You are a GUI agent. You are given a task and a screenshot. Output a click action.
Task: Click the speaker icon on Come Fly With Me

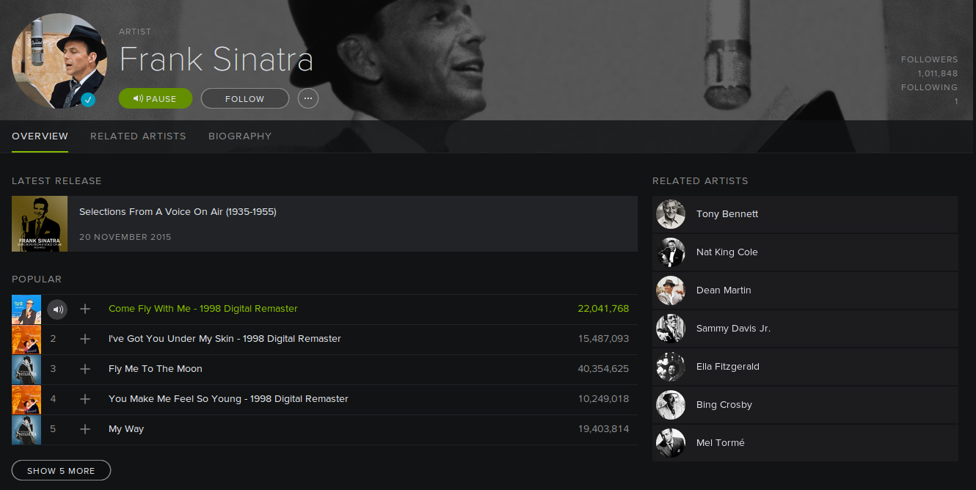click(58, 310)
